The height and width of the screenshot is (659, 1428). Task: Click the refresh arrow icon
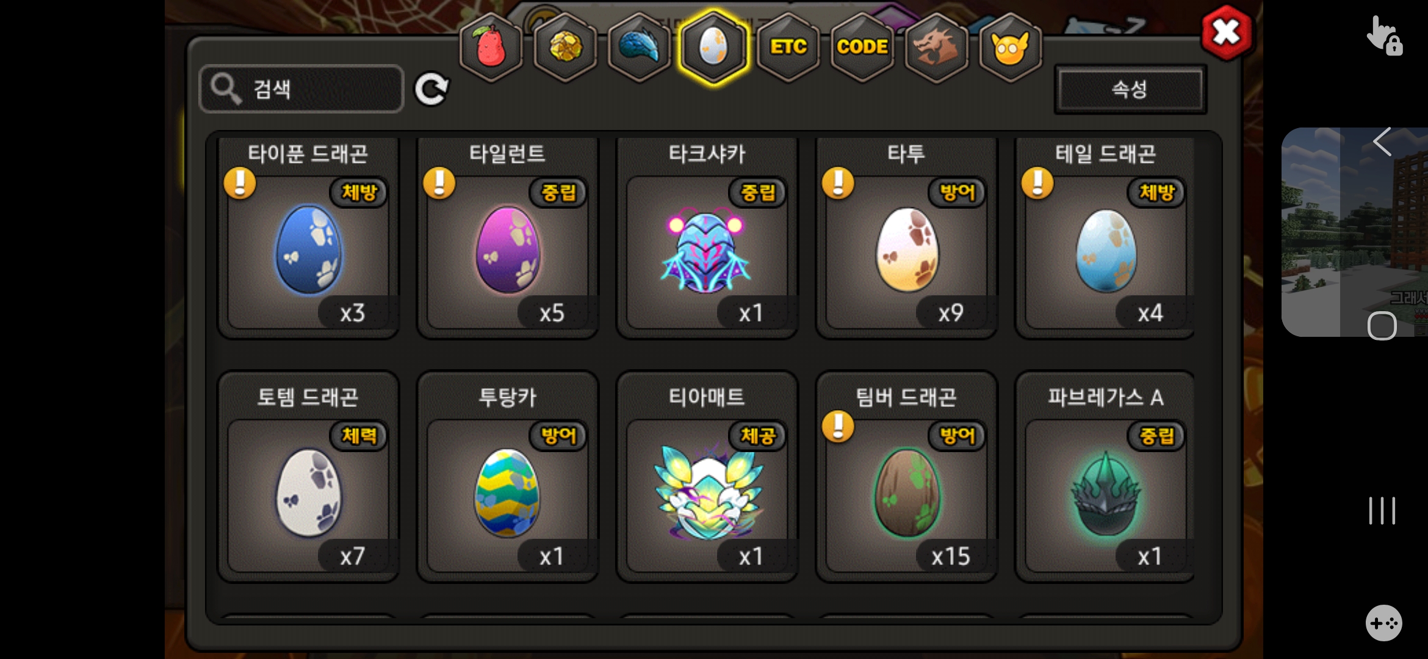431,90
